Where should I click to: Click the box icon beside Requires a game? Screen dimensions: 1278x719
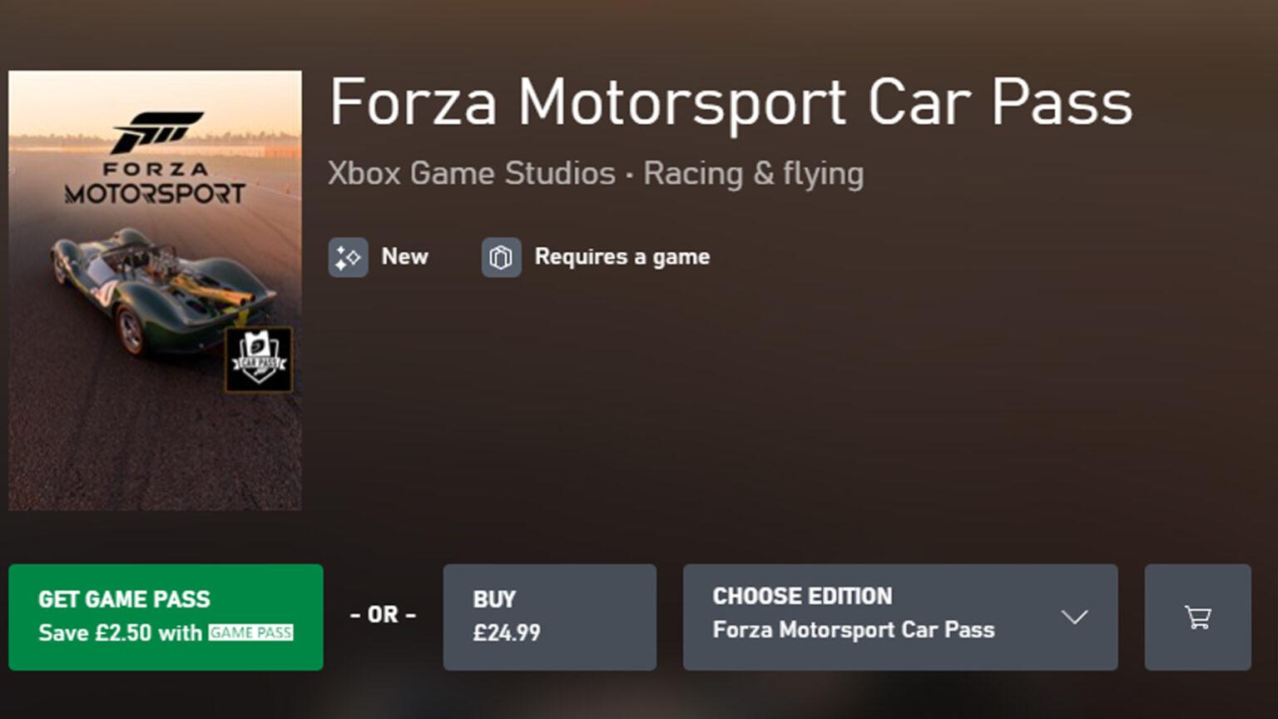click(500, 257)
